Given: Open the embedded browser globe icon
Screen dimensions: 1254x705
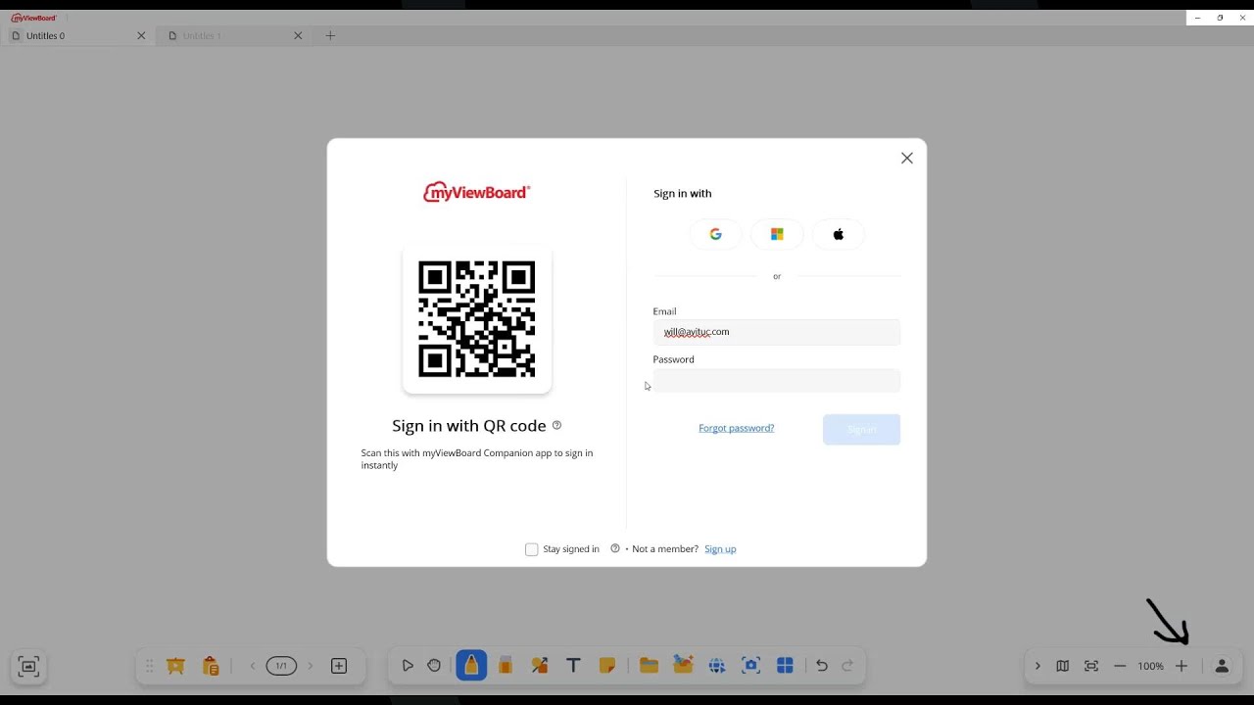Looking at the screenshot, I should click(717, 666).
